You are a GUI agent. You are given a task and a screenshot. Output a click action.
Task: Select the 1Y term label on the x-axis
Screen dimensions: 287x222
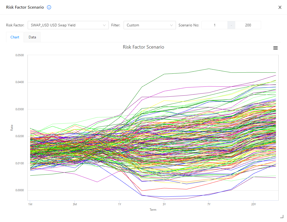(x=119, y=204)
